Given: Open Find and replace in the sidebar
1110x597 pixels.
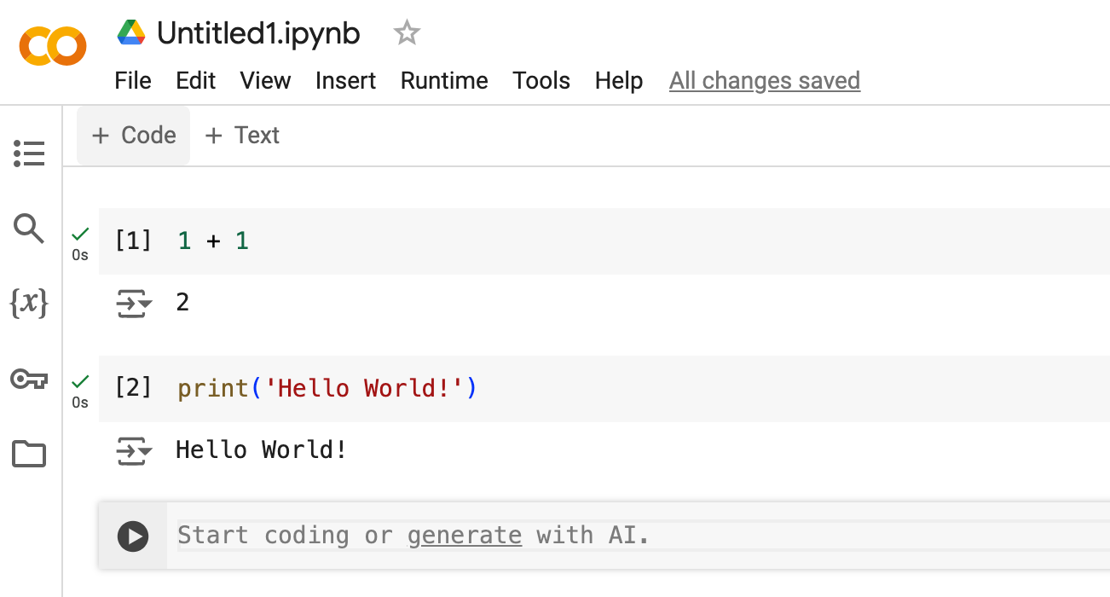Looking at the screenshot, I should [x=29, y=229].
